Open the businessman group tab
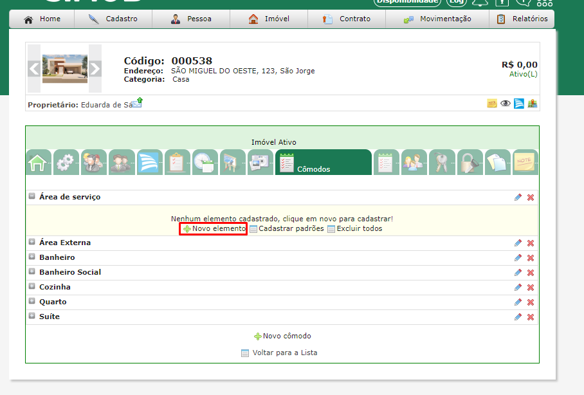This screenshot has width=584, height=395. point(94,162)
